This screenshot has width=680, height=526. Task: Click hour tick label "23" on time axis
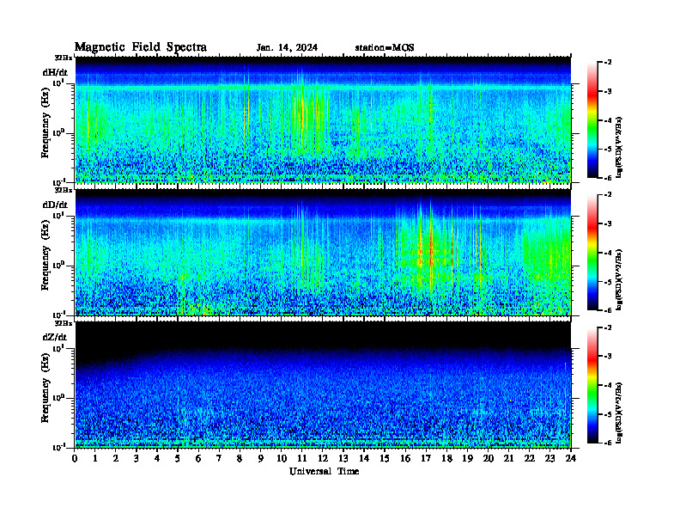[549, 459]
